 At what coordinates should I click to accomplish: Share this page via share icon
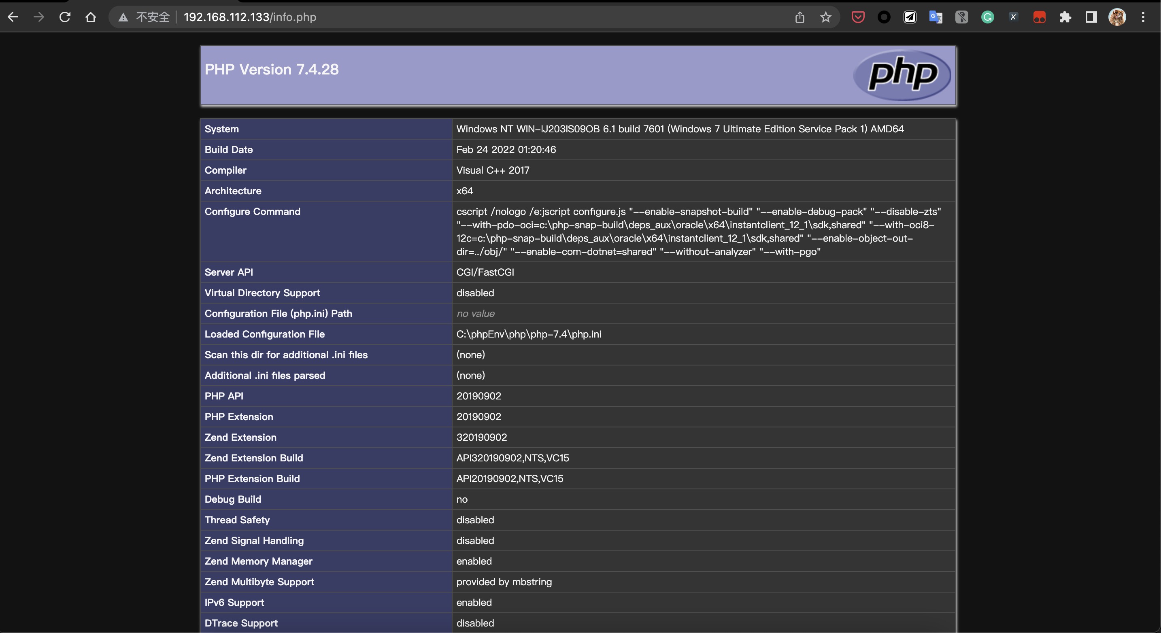pos(800,17)
